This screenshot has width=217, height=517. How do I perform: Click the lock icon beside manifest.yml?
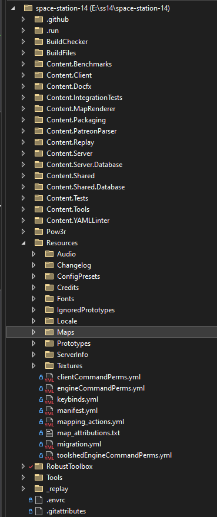(x=41, y=411)
